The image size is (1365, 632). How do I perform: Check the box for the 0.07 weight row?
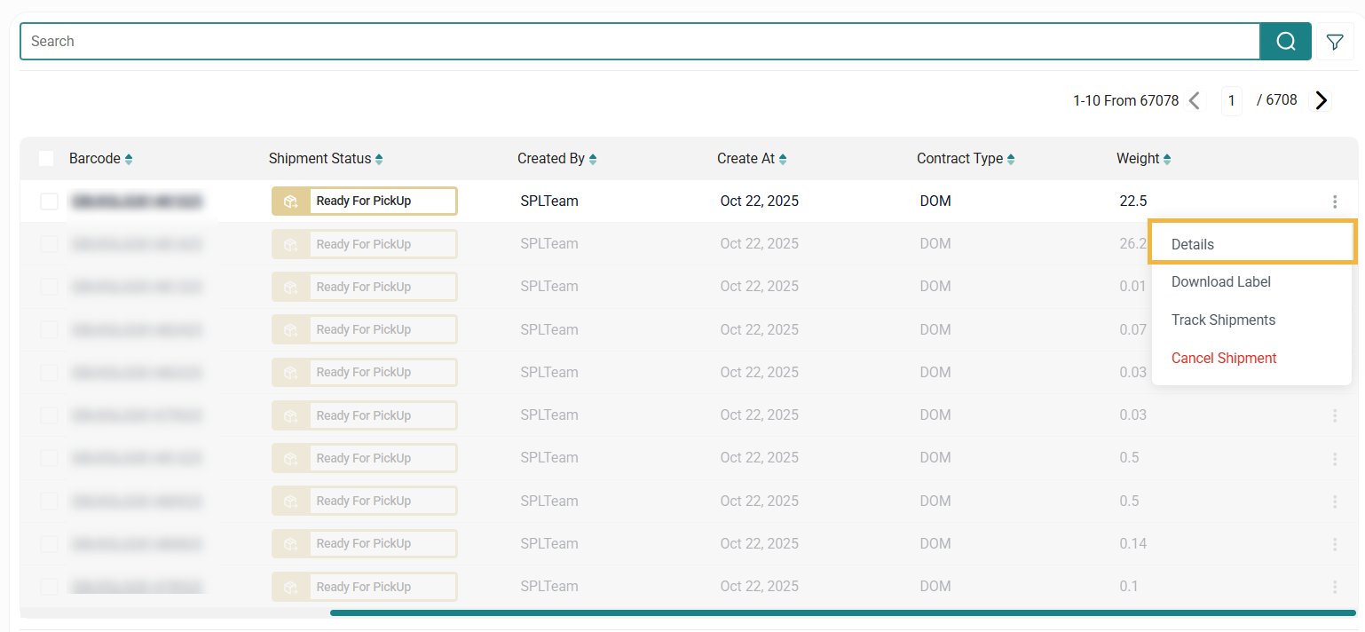[x=50, y=329]
